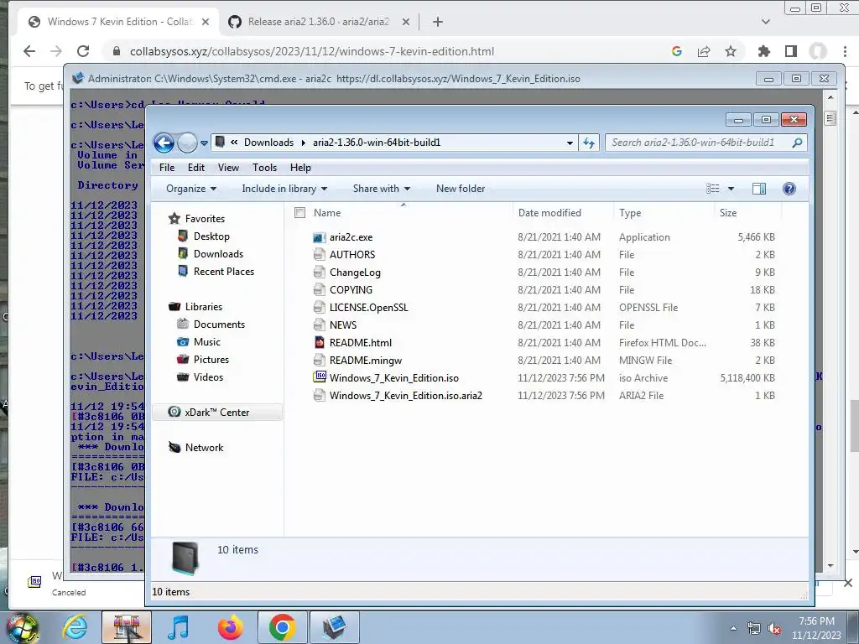Go to Downloads in navigation pane

(x=218, y=253)
